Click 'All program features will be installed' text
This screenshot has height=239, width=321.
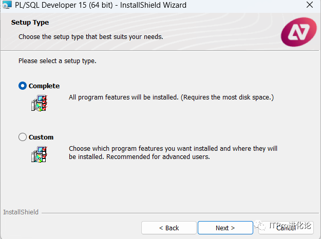[x=171, y=97]
